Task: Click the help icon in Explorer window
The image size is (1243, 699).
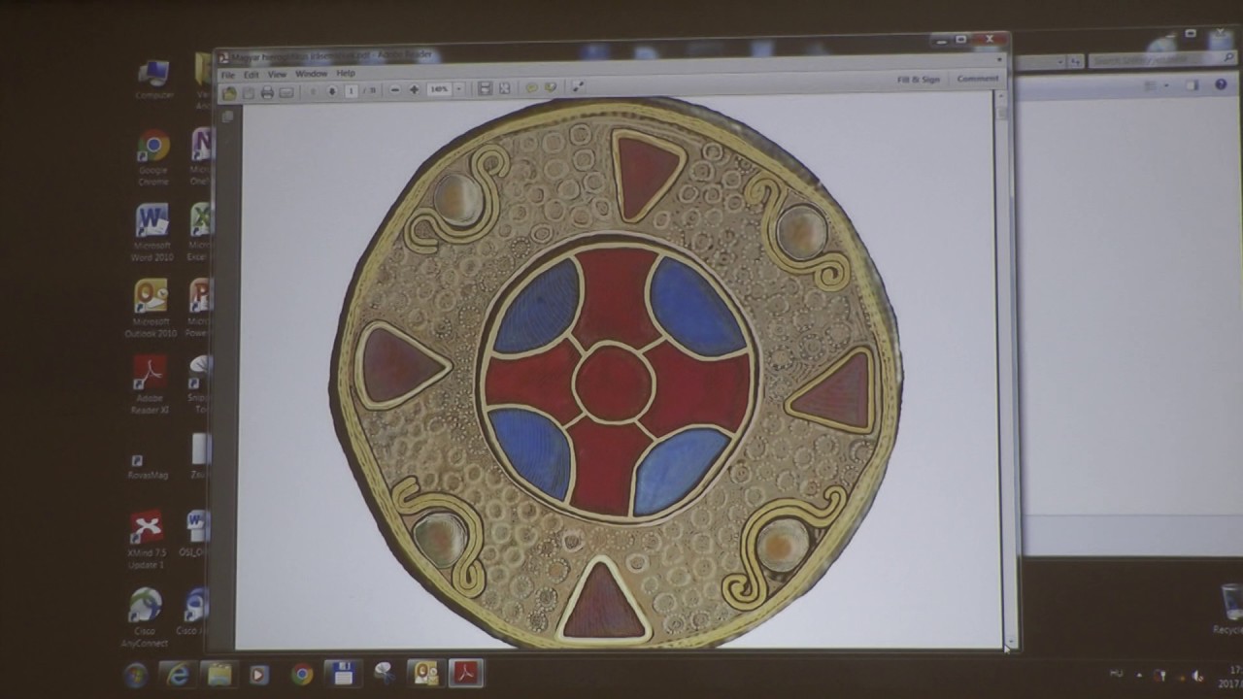Action: coord(1221,84)
